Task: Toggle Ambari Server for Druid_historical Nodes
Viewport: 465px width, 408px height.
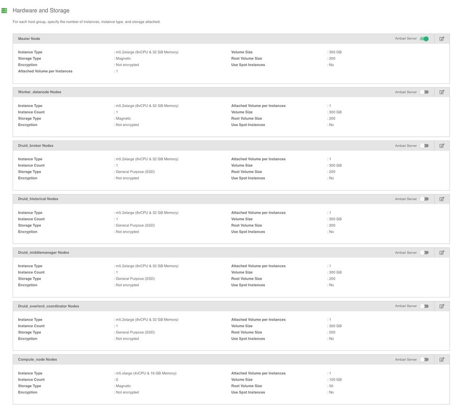Action: tap(424, 199)
